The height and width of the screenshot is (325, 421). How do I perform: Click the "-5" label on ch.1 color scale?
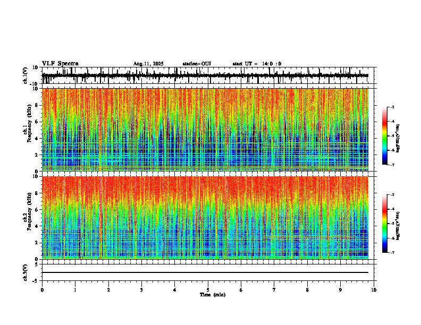click(392, 136)
